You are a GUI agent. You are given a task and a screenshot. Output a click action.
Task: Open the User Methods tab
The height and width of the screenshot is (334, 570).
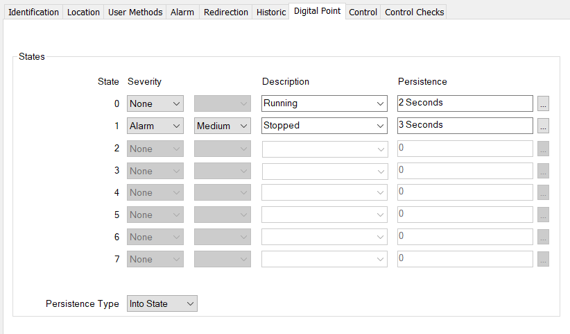click(135, 12)
